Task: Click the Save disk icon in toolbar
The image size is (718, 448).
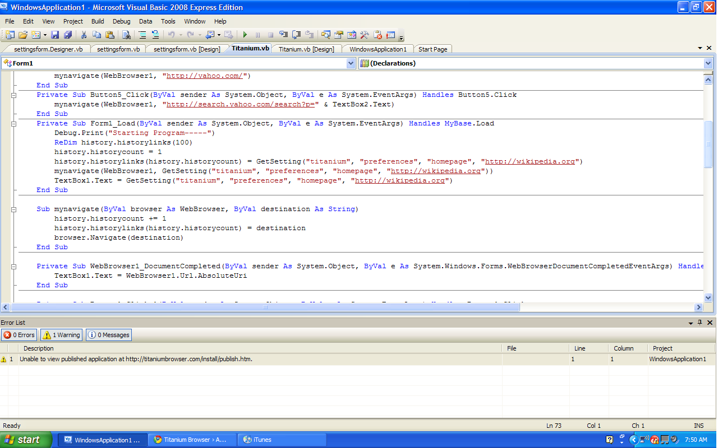Action: 55,35
